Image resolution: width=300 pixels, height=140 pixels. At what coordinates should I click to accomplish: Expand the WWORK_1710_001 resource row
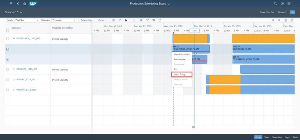[x=14, y=80]
